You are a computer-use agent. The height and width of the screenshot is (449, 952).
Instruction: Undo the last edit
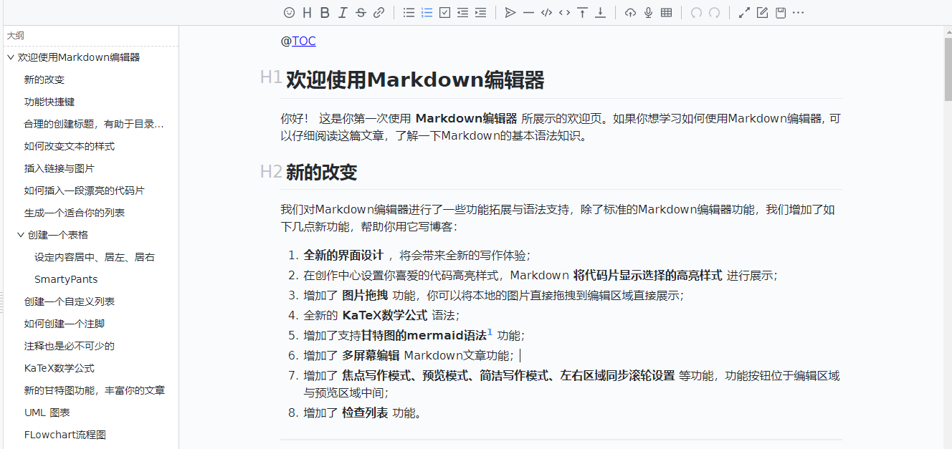pyautogui.click(x=696, y=12)
